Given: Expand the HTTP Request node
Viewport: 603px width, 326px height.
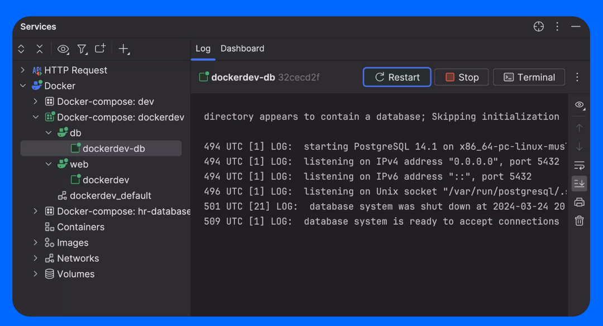Looking at the screenshot, I should (x=23, y=70).
